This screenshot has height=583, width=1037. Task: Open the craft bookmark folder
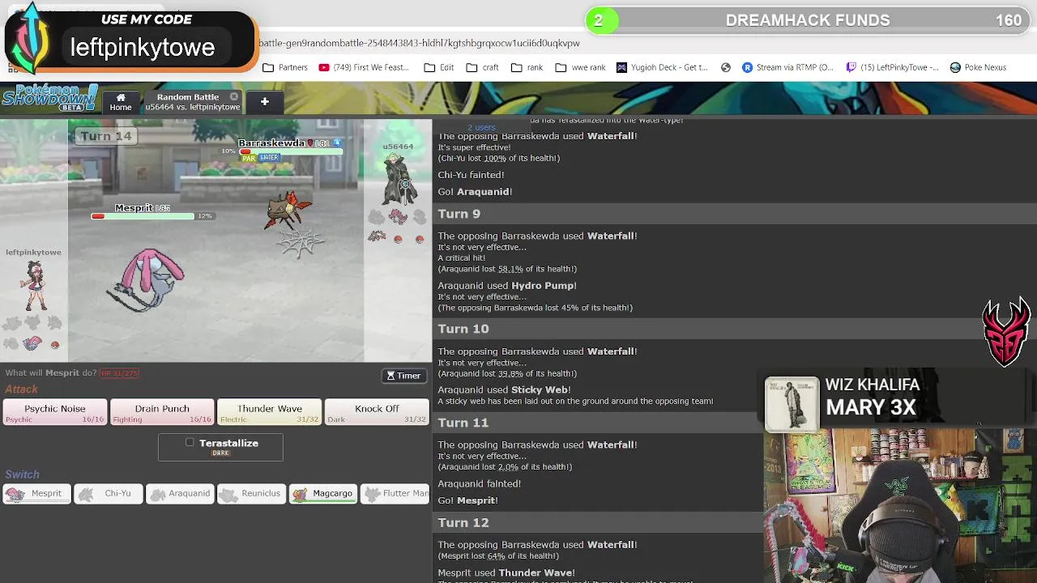click(x=483, y=67)
